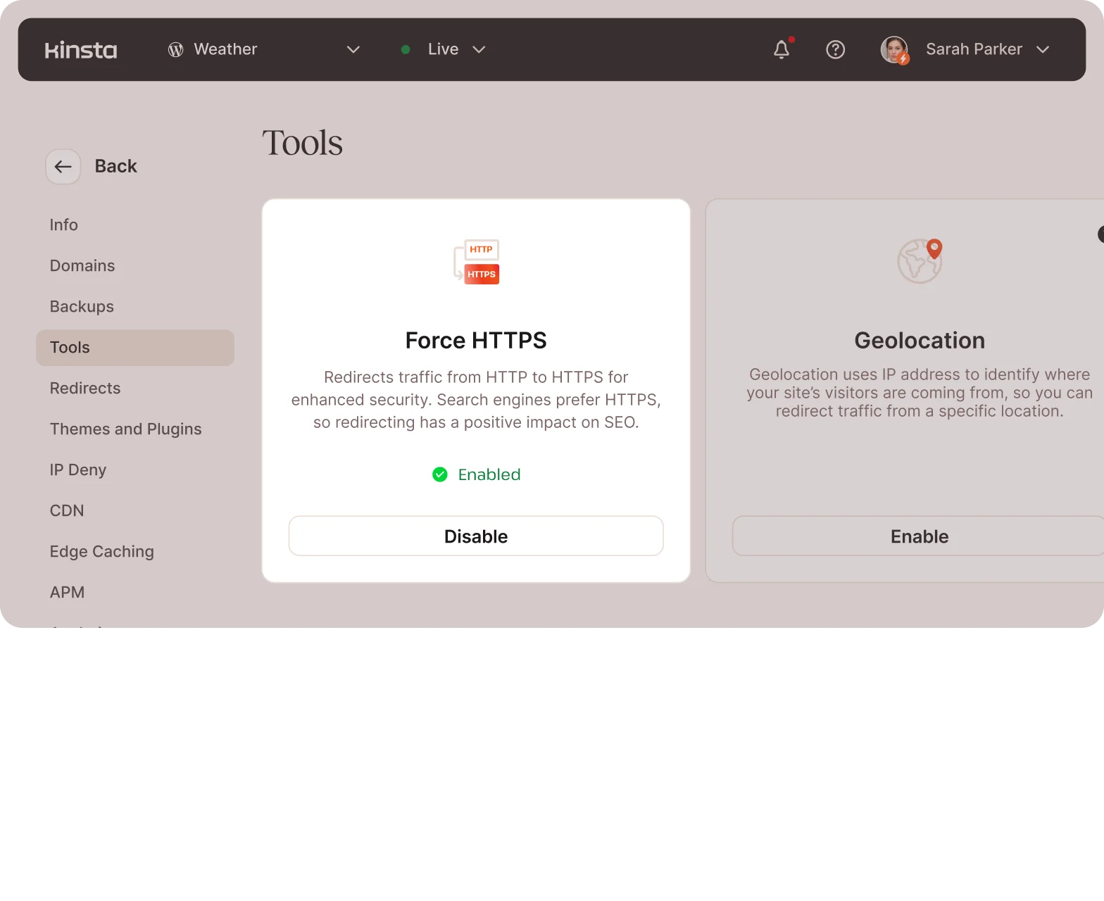This screenshot has height=901, width=1104.
Task: Select Redirects in the sidebar
Action: (85, 389)
